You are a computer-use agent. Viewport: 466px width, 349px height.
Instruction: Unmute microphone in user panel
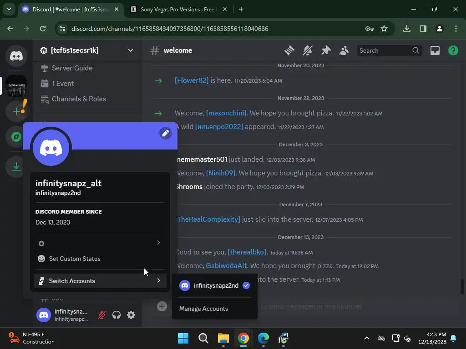coord(102,315)
